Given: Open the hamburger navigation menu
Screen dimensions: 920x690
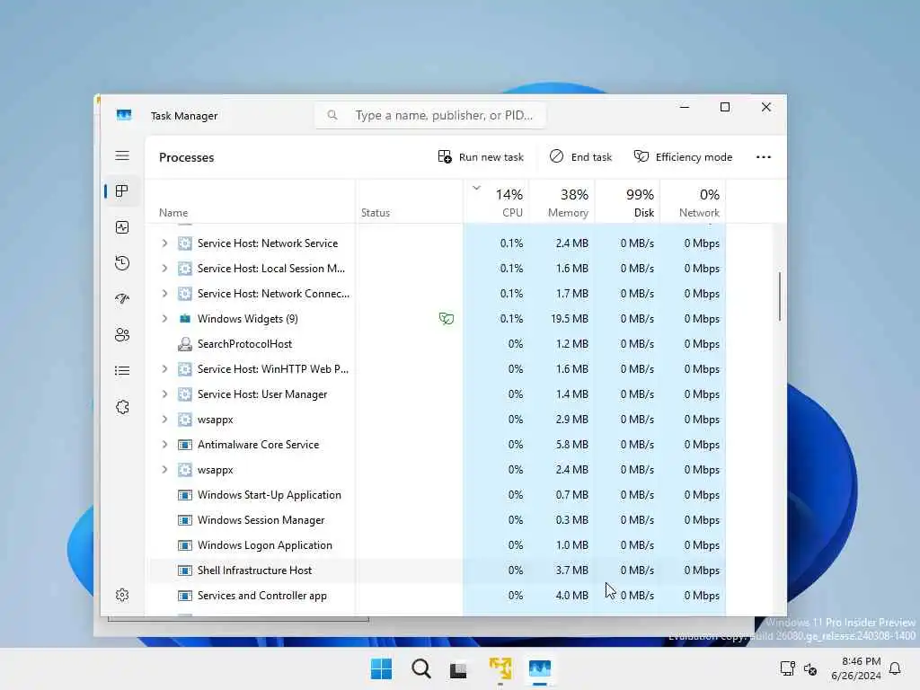Looking at the screenshot, I should pos(122,155).
